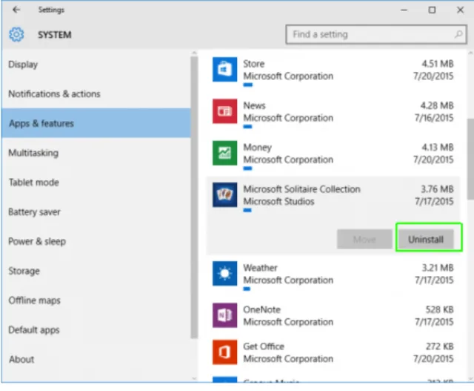Click the sidebar scroll up arrow
This screenshot has width=474, height=391.
tap(194, 53)
